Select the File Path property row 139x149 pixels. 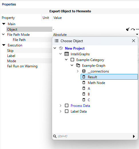pos(32,40)
